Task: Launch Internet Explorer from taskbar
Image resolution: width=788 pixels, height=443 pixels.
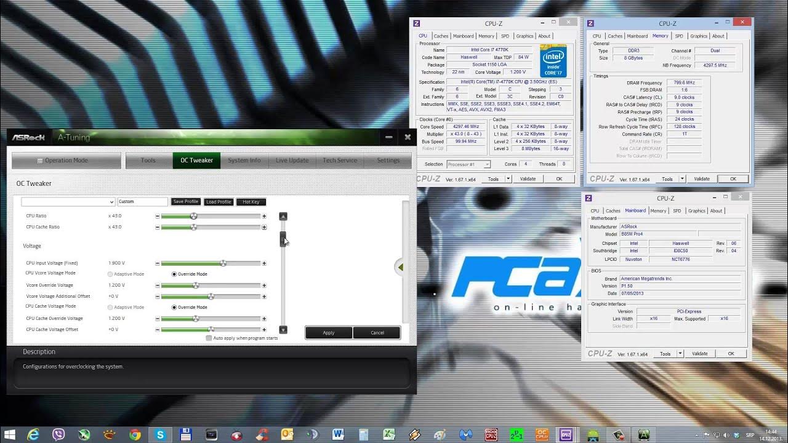Action: tap(33, 434)
